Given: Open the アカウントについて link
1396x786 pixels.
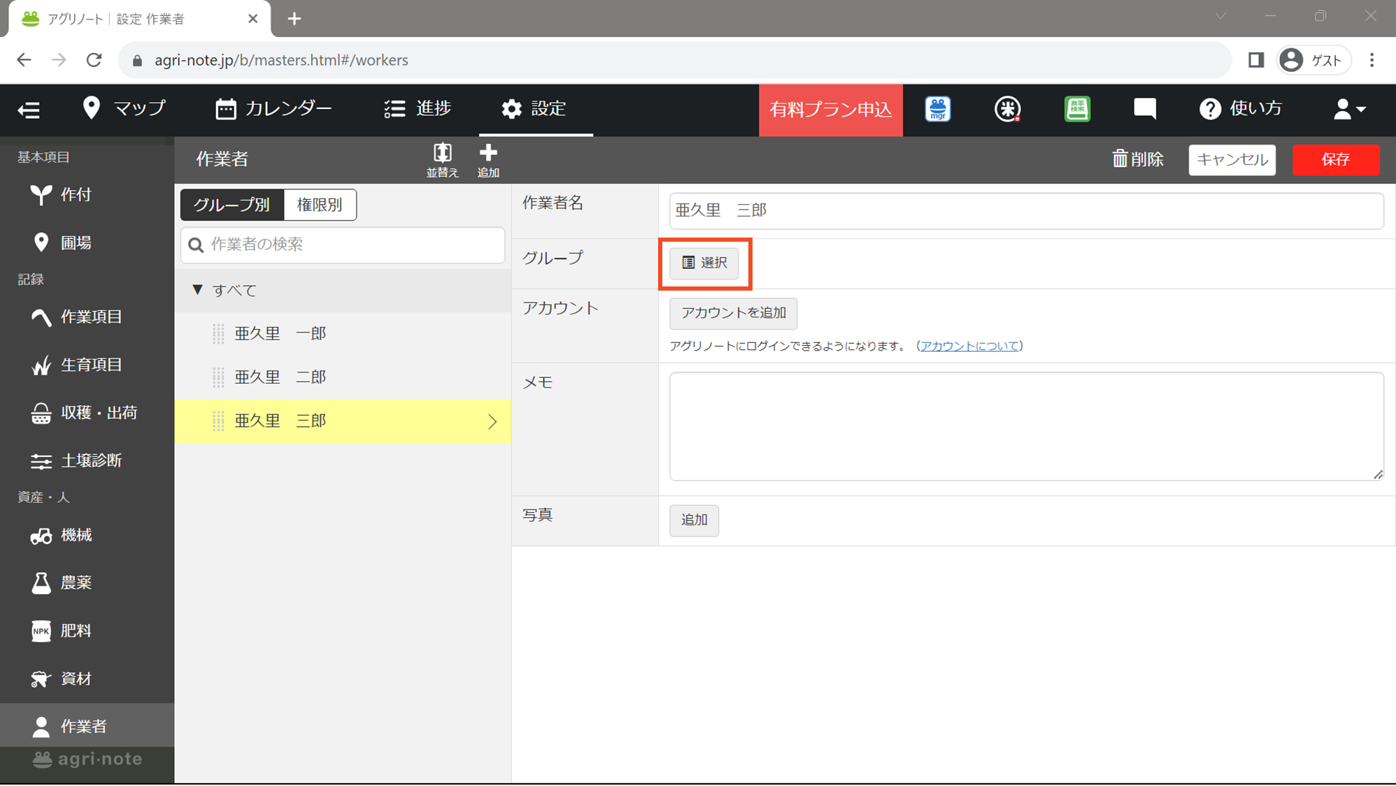Looking at the screenshot, I should 969,346.
